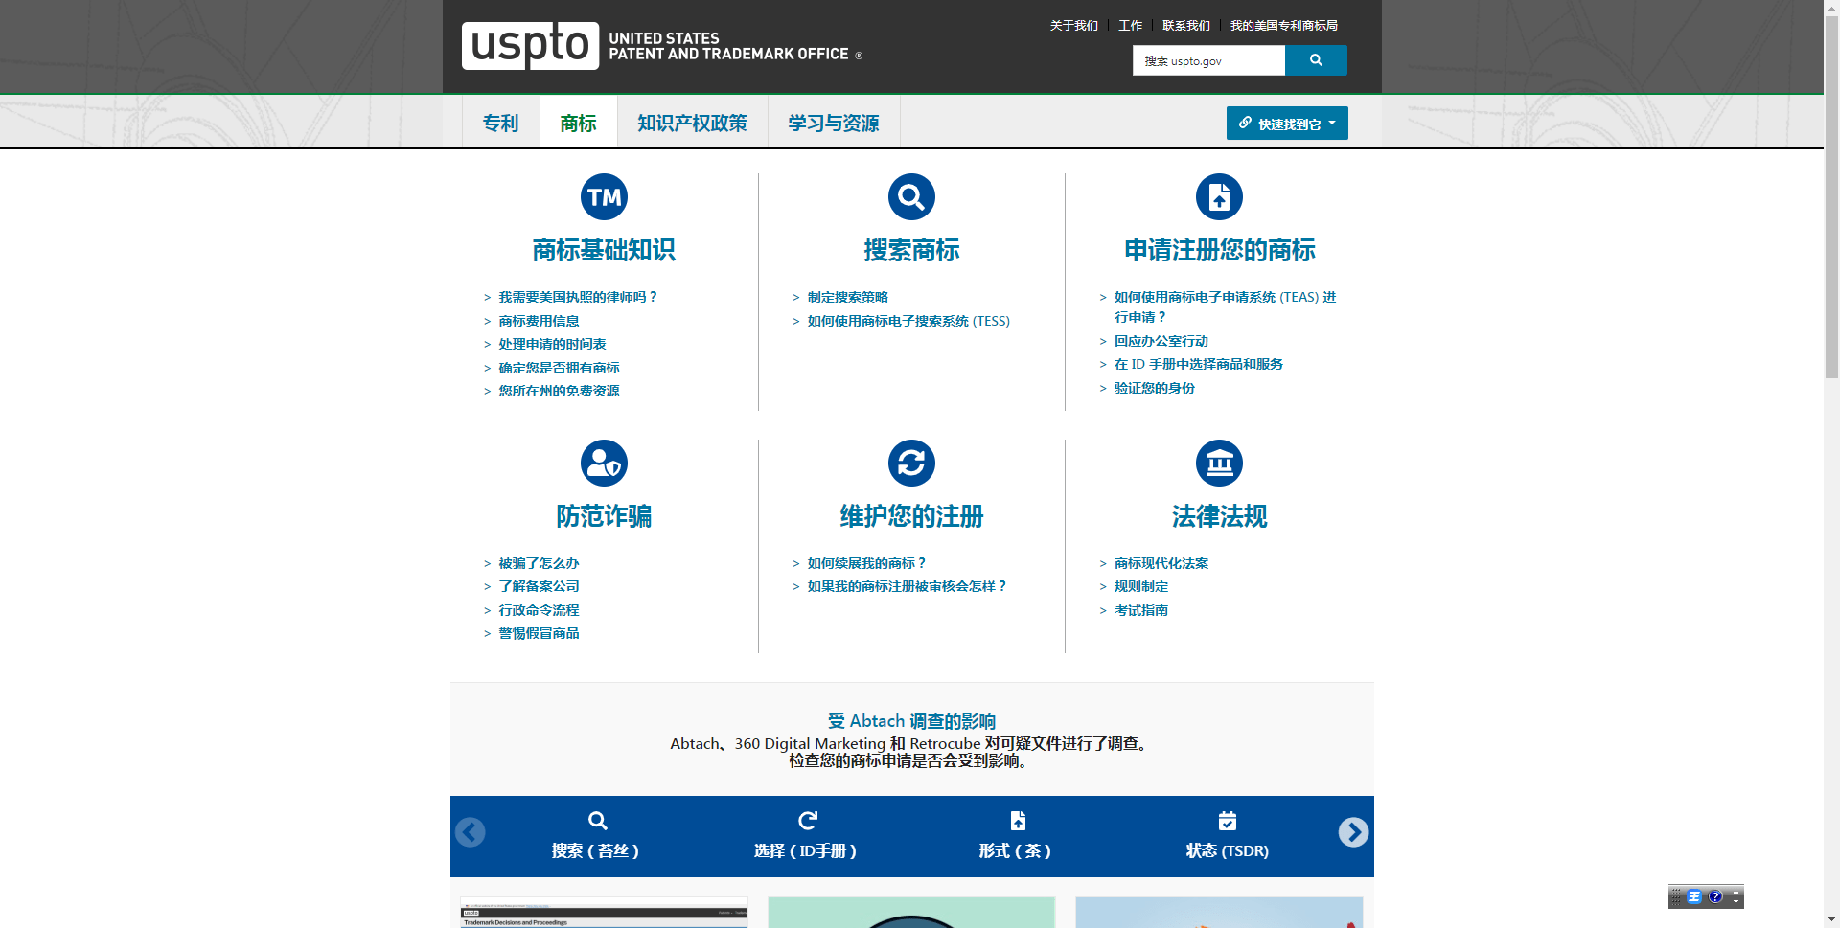Viewport: 1840px width, 928px height.
Task: Click the right carousel arrow to advance
Action: (x=1354, y=832)
